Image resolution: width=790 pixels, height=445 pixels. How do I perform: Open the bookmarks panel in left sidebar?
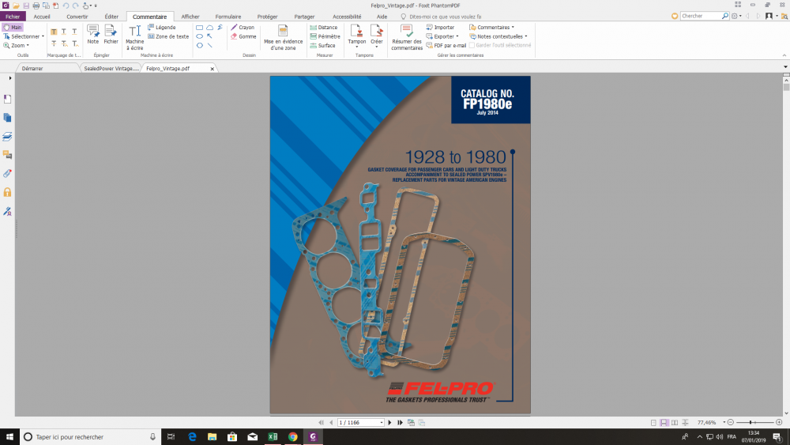click(x=8, y=99)
